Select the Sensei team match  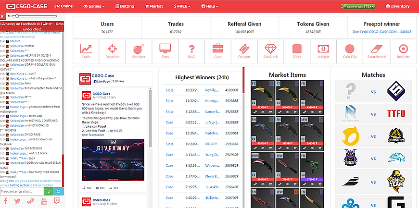(373, 158)
